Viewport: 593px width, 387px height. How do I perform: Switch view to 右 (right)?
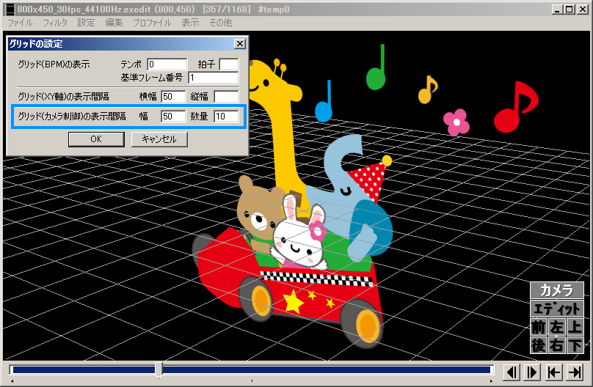557,345
